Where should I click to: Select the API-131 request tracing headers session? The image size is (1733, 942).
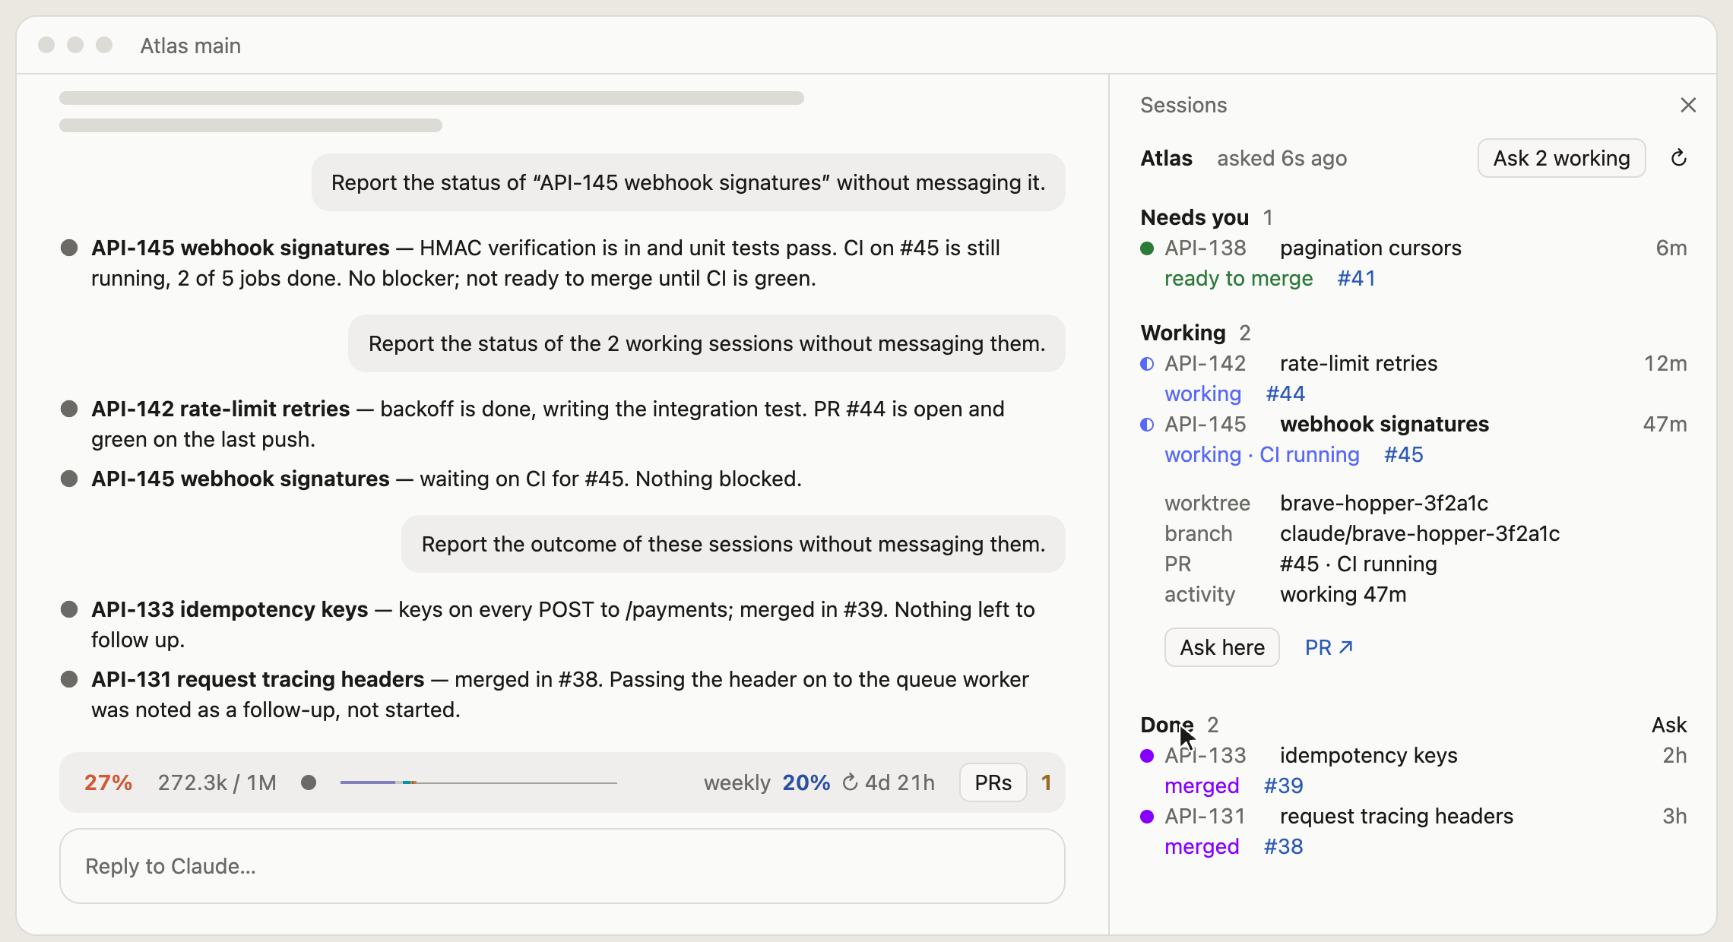(1414, 831)
